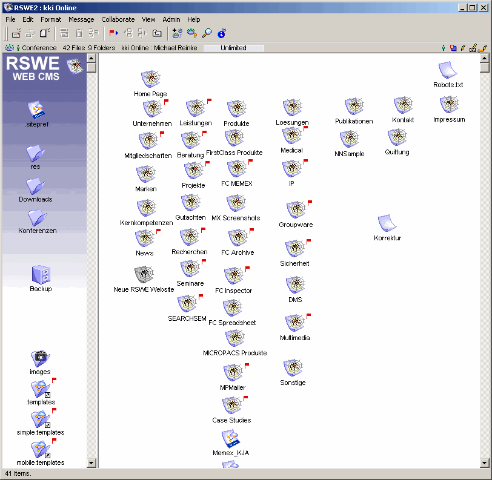This screenshot has height=480, width=492.
Task: Open the Backup file cabinet icon
Action: tap(41, 275)
